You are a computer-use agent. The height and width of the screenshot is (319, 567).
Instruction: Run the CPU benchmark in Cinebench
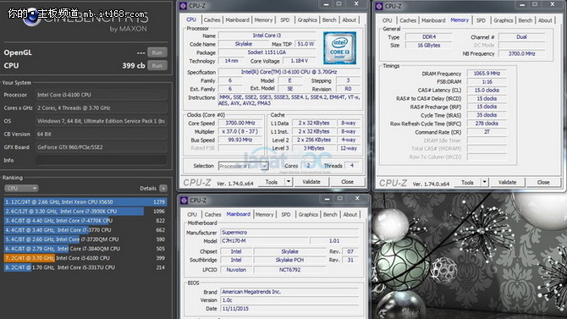(x=157, y=66)
